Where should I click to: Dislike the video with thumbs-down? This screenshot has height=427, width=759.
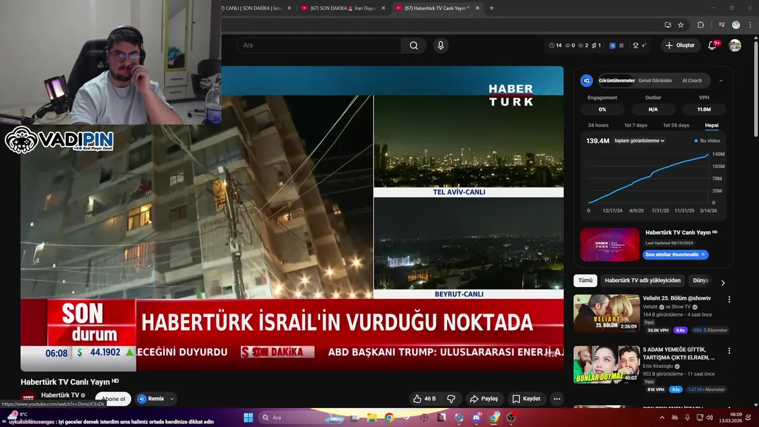pos(451,399)
